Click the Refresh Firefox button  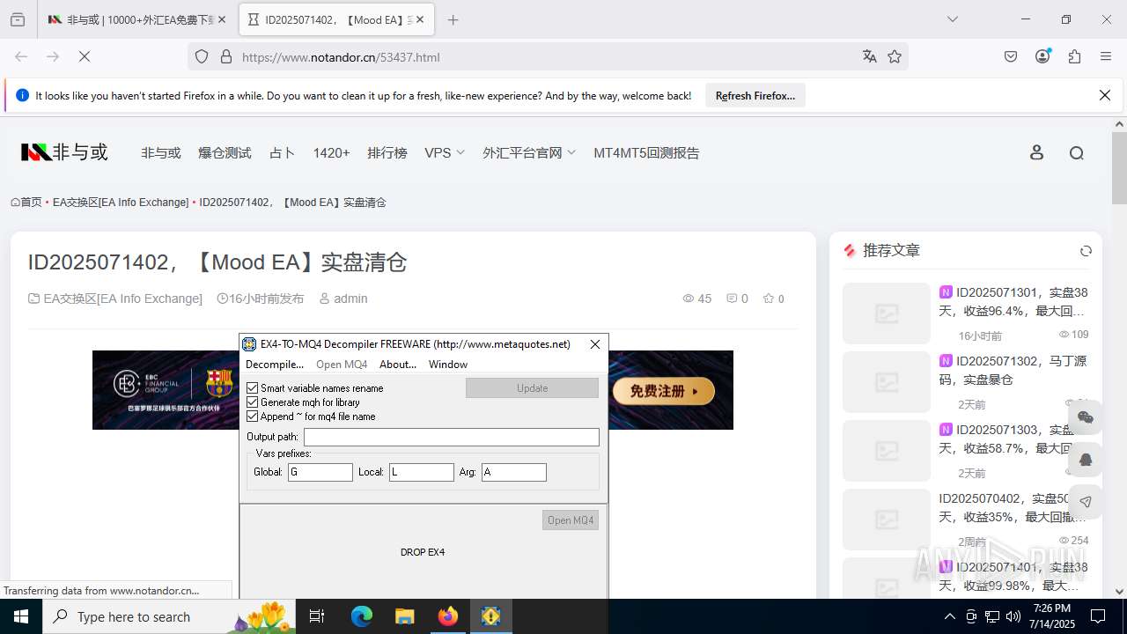point(755,95)
